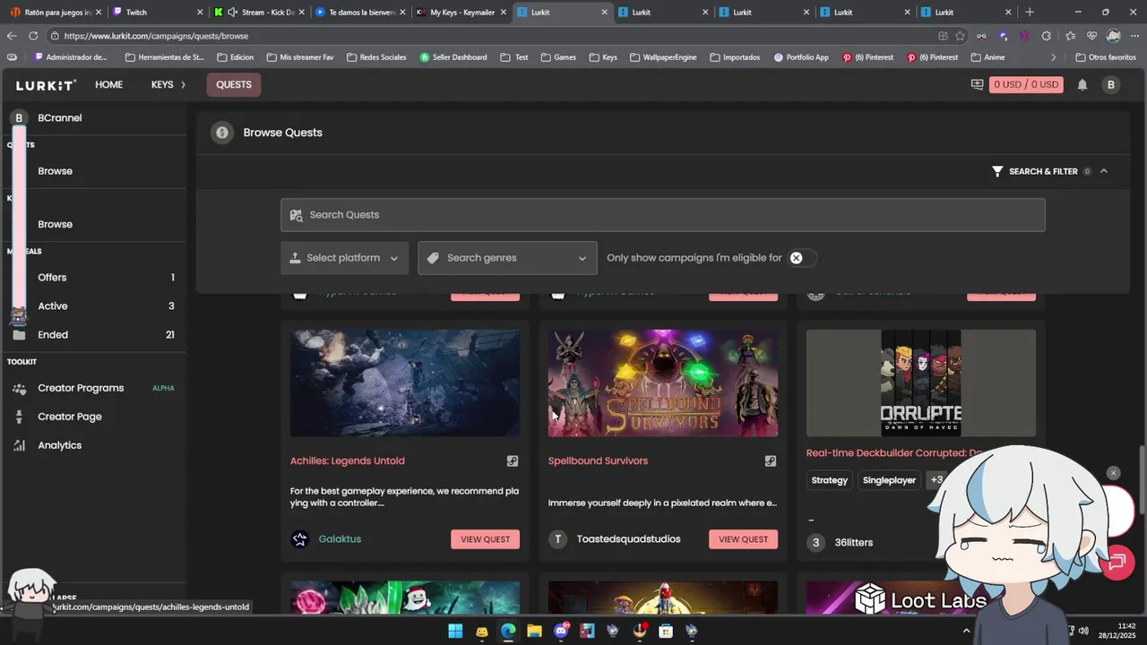Dismiss the chat popup with the X

[x=1113, y=473]
